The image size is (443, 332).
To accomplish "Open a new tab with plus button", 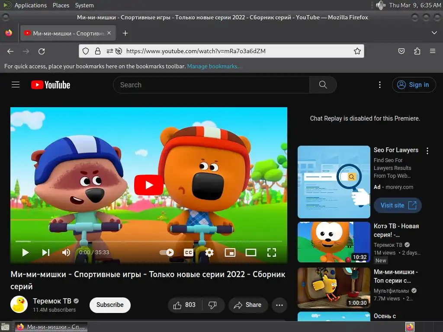I will coord(125,33).
